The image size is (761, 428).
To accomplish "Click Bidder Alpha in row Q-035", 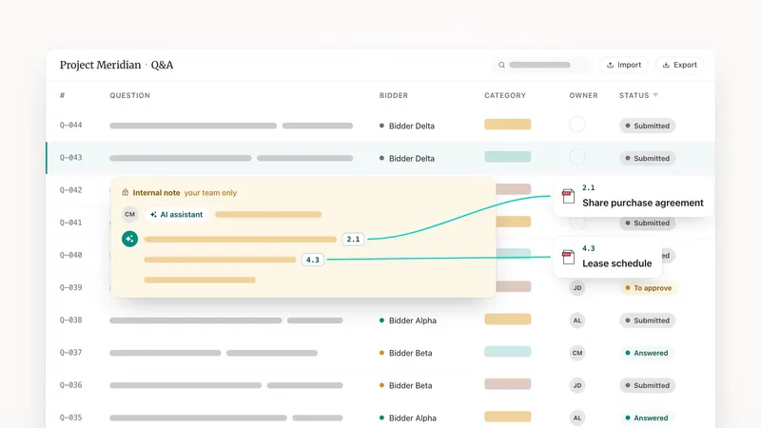I will (408, 418).
